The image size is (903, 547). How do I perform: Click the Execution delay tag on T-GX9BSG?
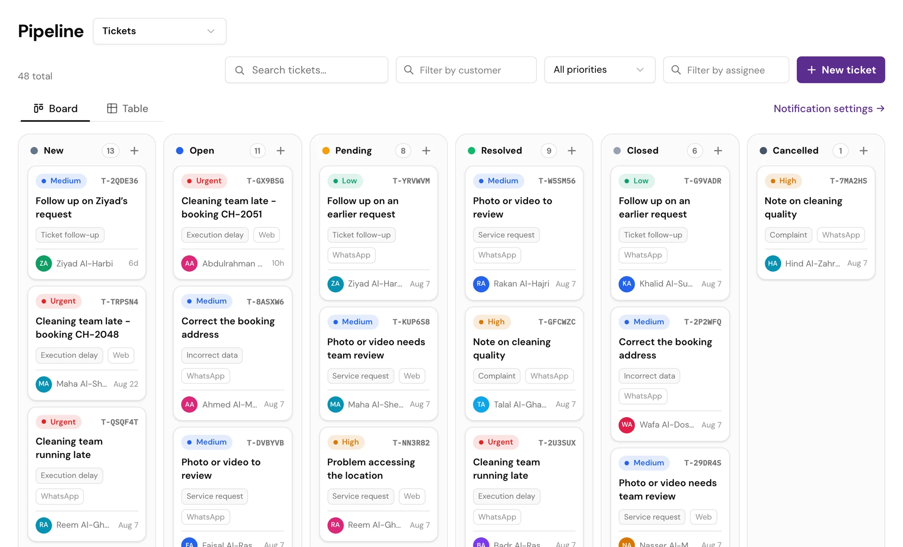pos(215,235)
